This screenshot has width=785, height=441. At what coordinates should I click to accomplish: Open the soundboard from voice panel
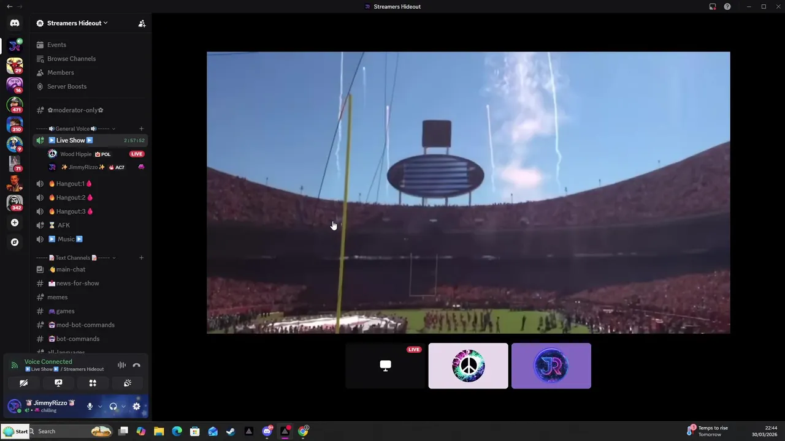[x=128, y=383]
